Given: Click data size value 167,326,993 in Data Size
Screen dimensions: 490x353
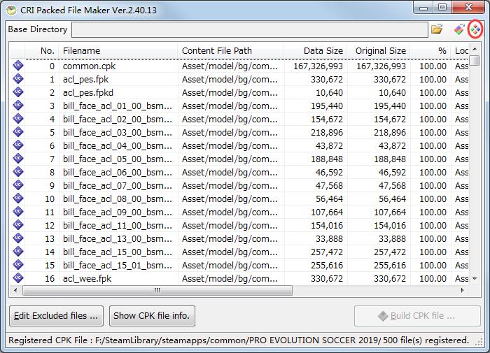Looking at the screenshot, I should (318, 66).
